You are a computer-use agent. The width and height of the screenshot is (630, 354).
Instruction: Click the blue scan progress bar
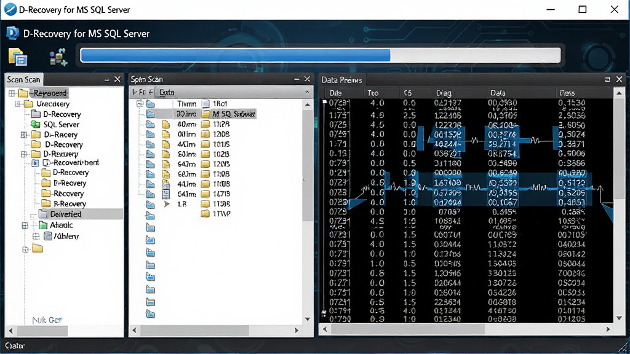[x=320, y=55]
